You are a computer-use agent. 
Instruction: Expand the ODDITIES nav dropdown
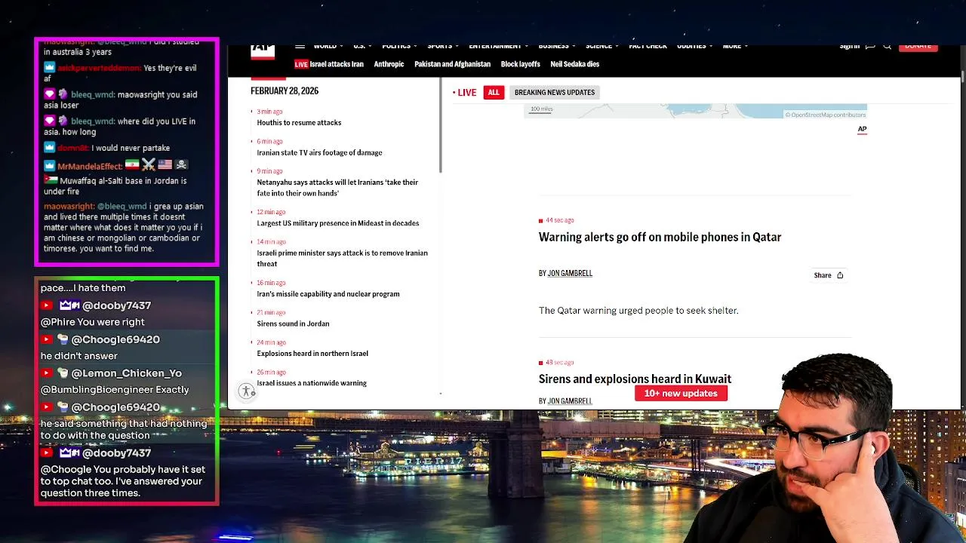pos(694,47)
